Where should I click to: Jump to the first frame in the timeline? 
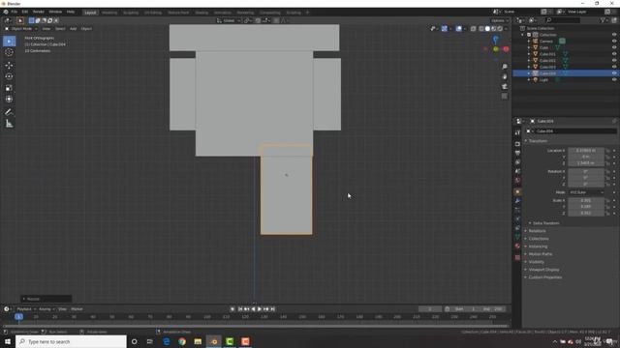[240, 309]
